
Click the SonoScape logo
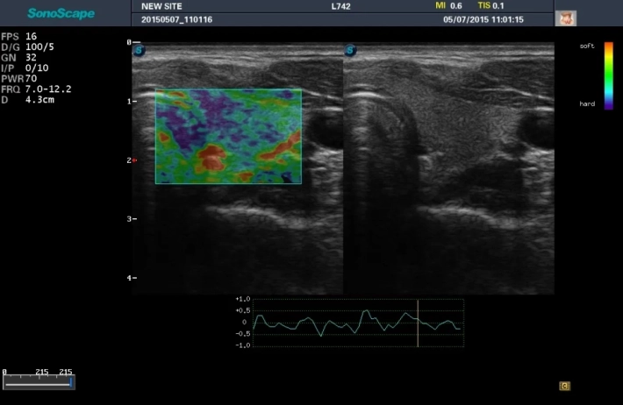pyautogui.click(x=60, y=13)
